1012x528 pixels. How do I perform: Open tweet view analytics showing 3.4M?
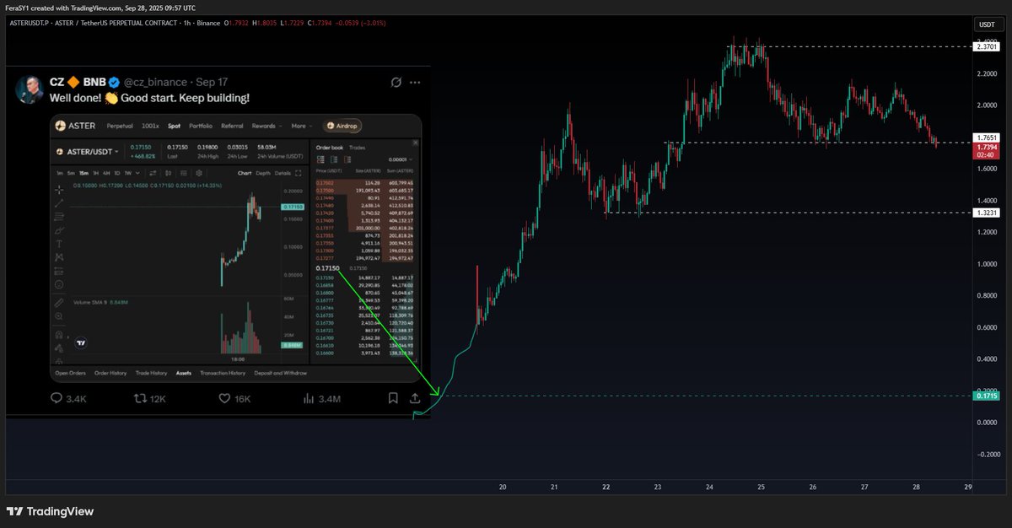[x=309, y=397]
